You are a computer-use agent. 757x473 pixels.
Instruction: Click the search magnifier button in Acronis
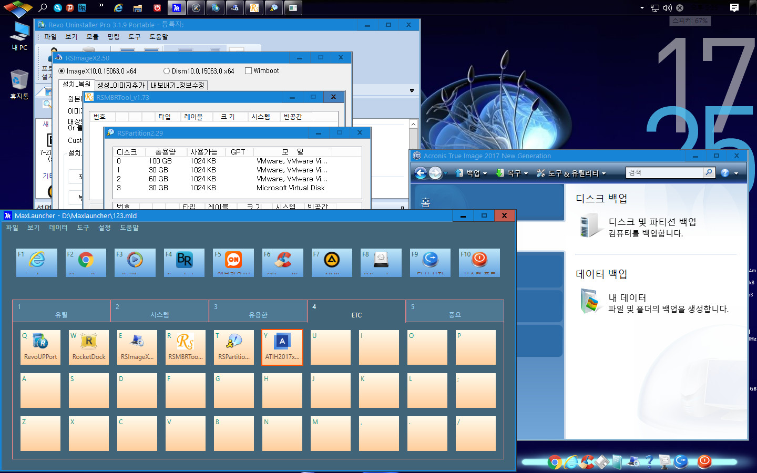click(709, 172)
